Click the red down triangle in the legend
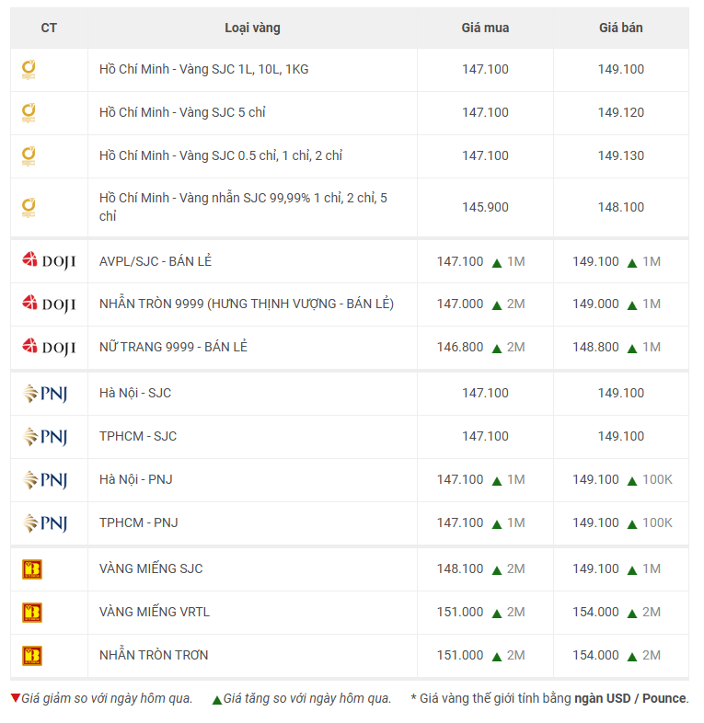This screenshot has height=723, width=704. tap(15, 698)
